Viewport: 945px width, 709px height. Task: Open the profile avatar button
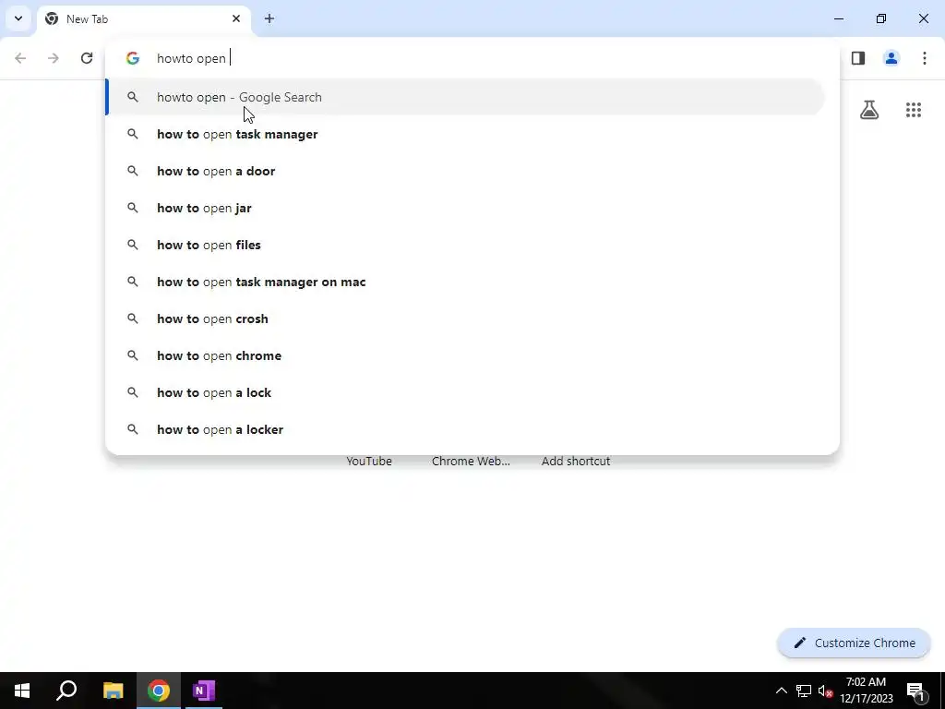point(891,58)
